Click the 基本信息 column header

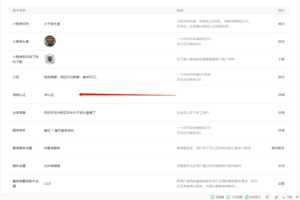(19, 10)
